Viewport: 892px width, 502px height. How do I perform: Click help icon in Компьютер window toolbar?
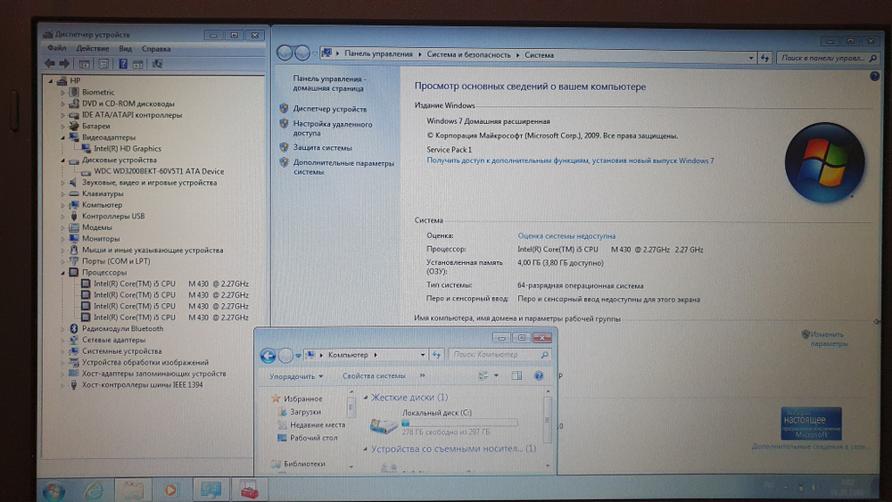(x=538, y=375)
